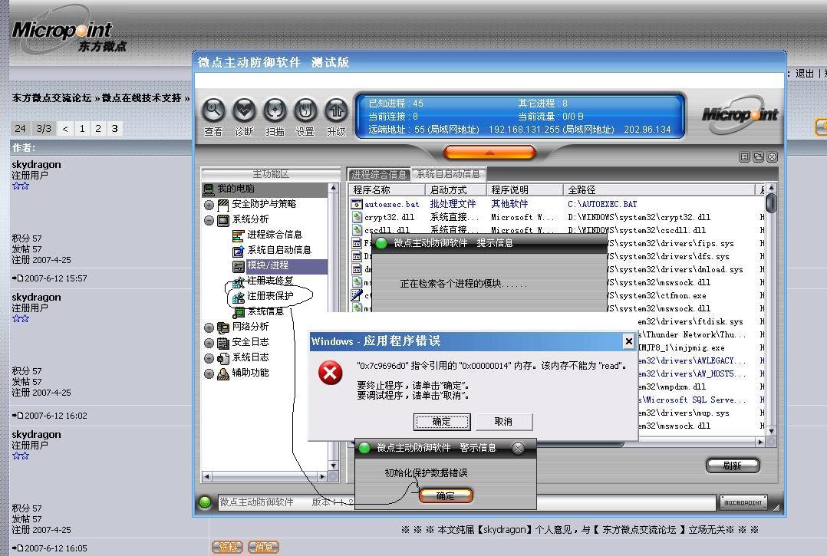Expand the 辅助功能 tree node
Viewport: 827px width, 556px height.
[209, 373]
